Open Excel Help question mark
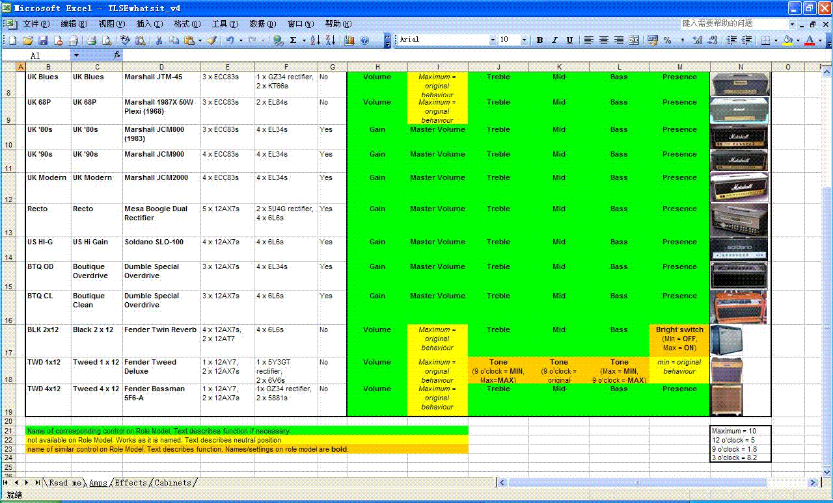833x503 pixels. pyautogui.click(x=364, y=40)
